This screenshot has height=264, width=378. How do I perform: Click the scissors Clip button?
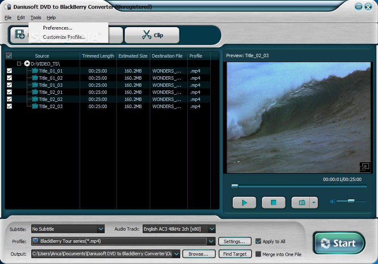(152, 35)
